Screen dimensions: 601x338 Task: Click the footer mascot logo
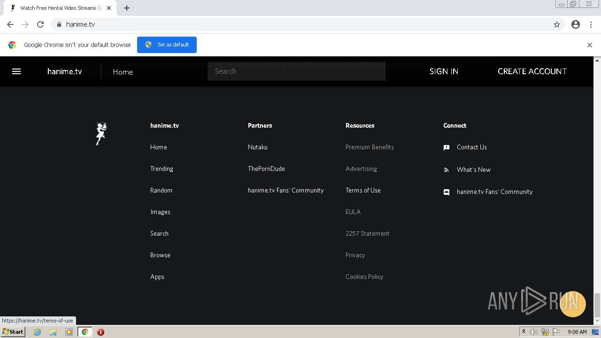coord(101,134)
